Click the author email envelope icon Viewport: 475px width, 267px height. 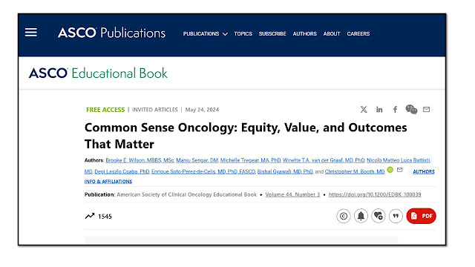coord(399,170)
